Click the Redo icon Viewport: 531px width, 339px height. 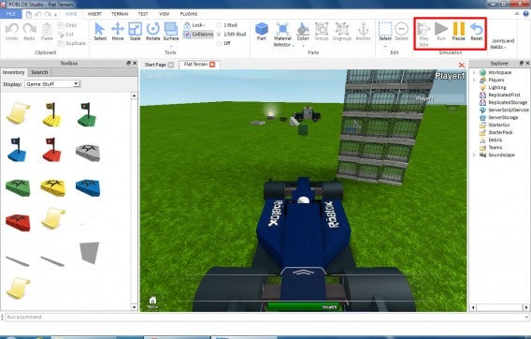pos(30,32)
